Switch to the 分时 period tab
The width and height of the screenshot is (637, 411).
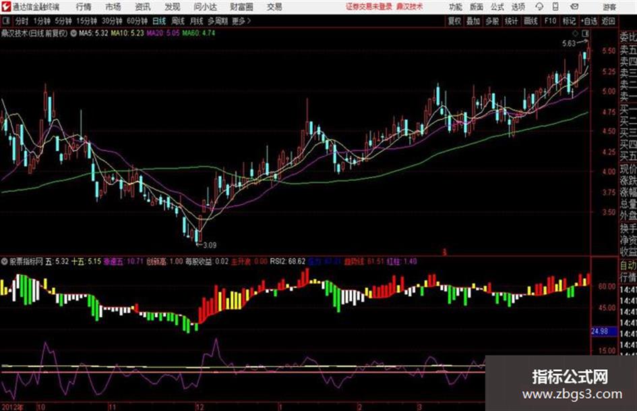coord(22,21)
